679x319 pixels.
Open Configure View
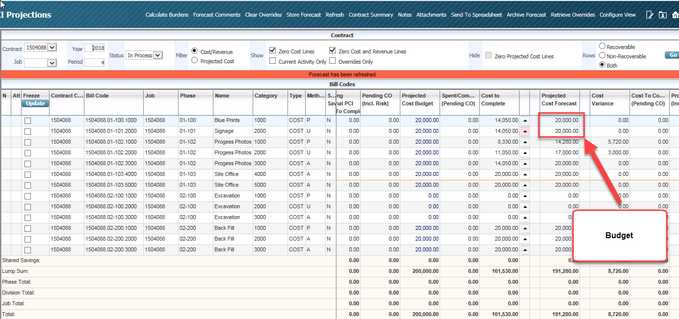pos(618,15)
